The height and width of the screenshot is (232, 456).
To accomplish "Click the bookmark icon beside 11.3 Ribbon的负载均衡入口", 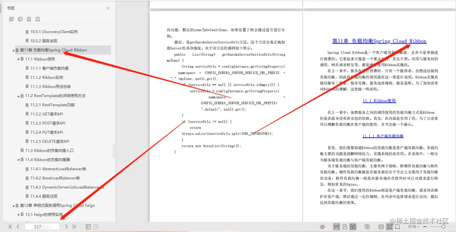I will coord(22,151).
